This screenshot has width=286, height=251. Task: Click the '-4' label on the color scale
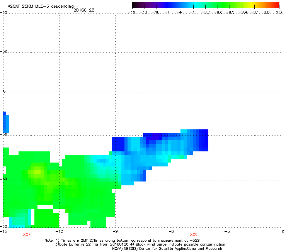pos(180,12)
